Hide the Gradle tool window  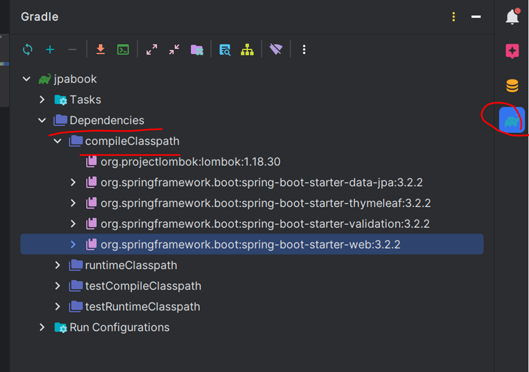(476, 16)
